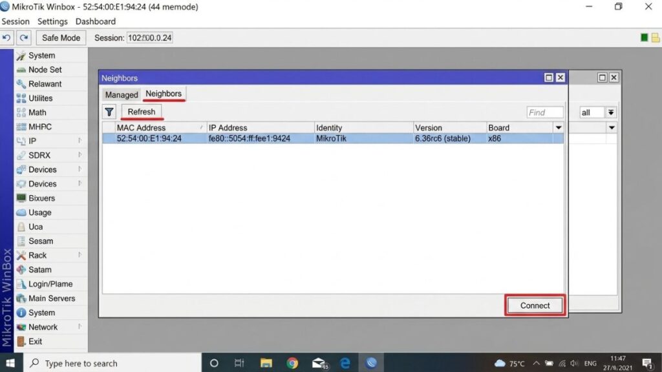Click the undo arrow in toolbar

[6, 37]
